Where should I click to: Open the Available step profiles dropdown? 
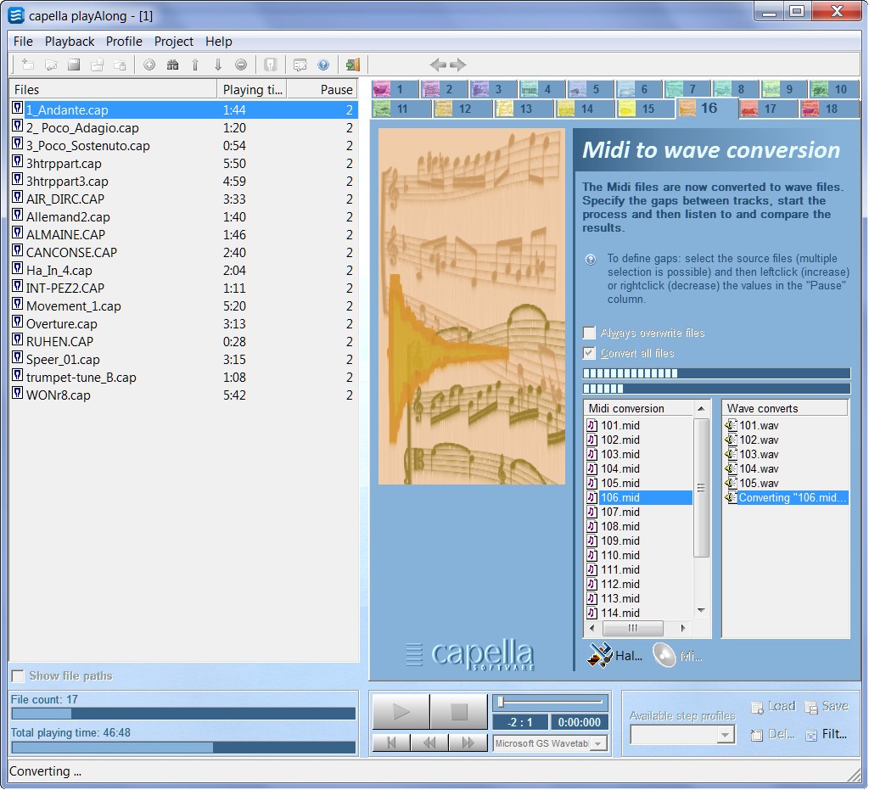click(725, 735)
